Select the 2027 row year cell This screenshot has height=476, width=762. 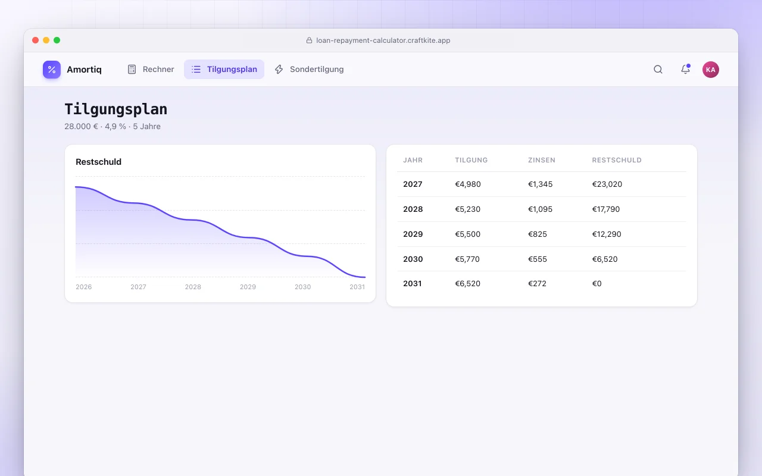[x=413, y=184]
